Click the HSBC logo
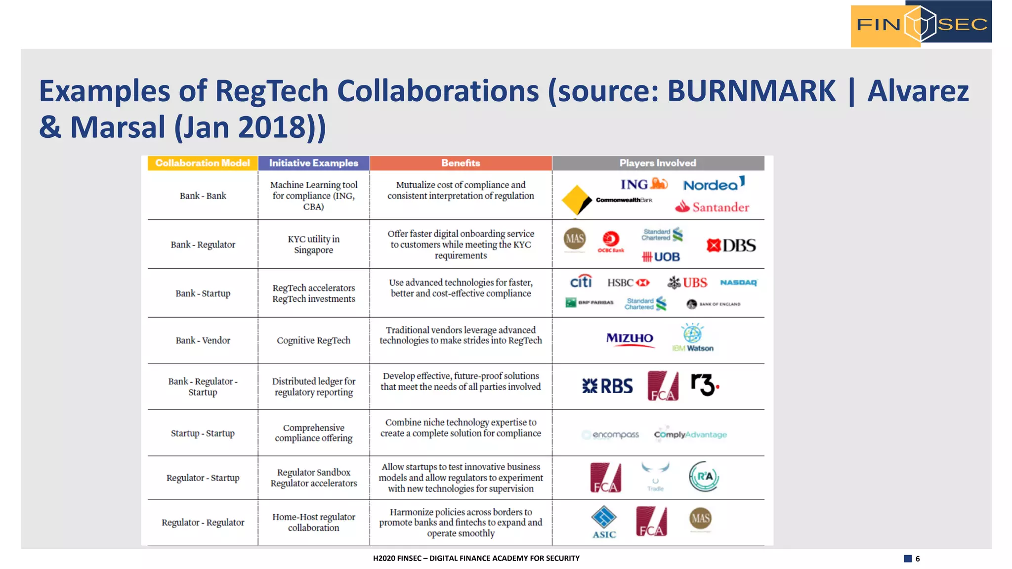The image size is (1012, 569). pos(628,283)
